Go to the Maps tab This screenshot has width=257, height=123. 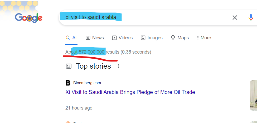coord(180,38)
